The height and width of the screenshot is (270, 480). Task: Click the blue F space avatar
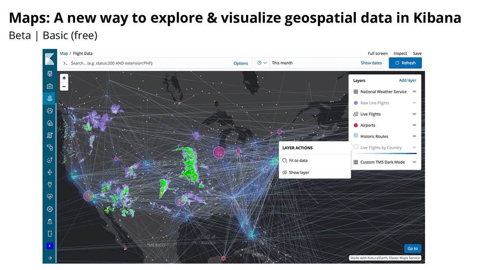coord(50,246)
